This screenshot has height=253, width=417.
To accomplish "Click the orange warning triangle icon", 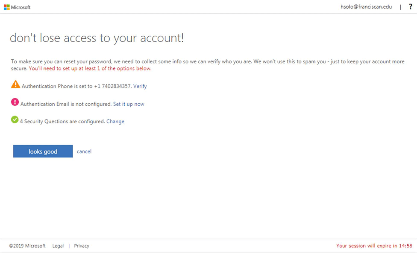I will 15,84.
